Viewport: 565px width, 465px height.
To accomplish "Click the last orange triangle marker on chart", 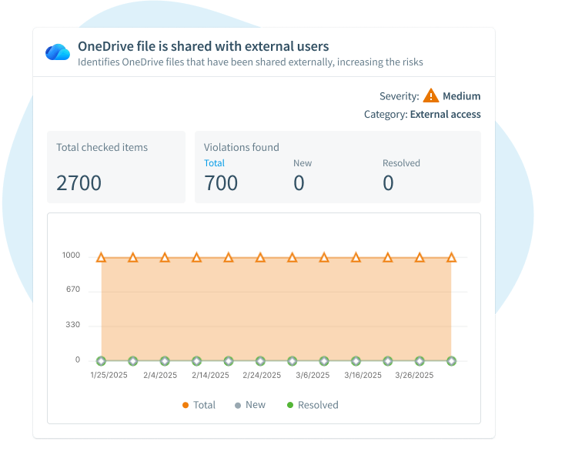I will [x=452, y=257].
